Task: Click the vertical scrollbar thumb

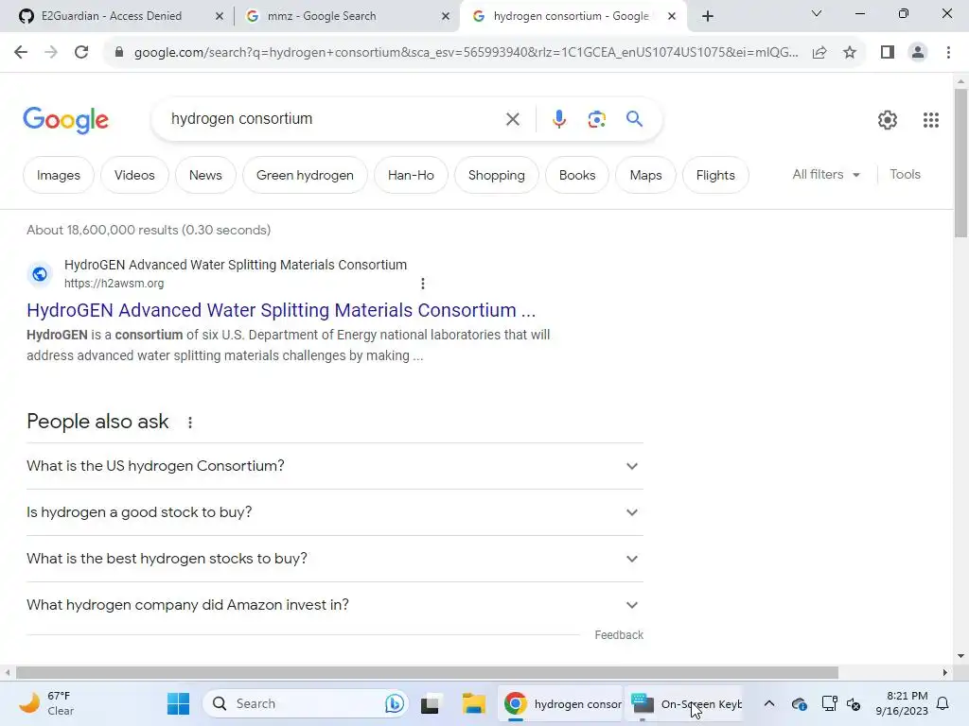Action: click(x=960, y=163)
